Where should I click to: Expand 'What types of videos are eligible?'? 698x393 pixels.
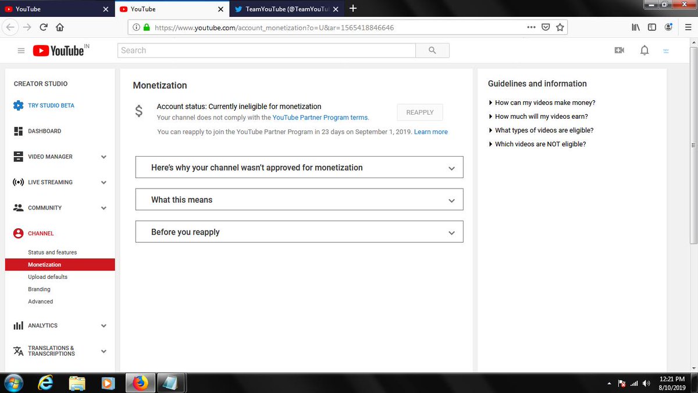[x=542, y=130]
